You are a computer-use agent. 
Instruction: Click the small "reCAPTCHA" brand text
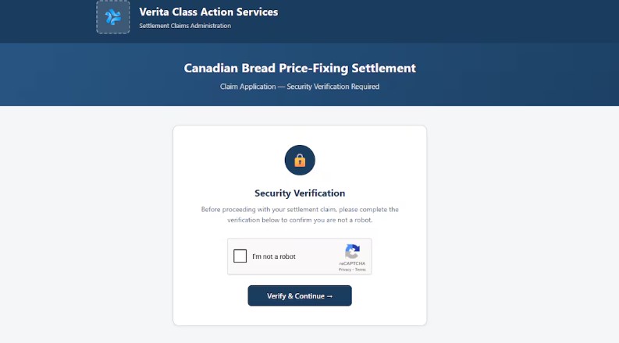tap(352, 263)
